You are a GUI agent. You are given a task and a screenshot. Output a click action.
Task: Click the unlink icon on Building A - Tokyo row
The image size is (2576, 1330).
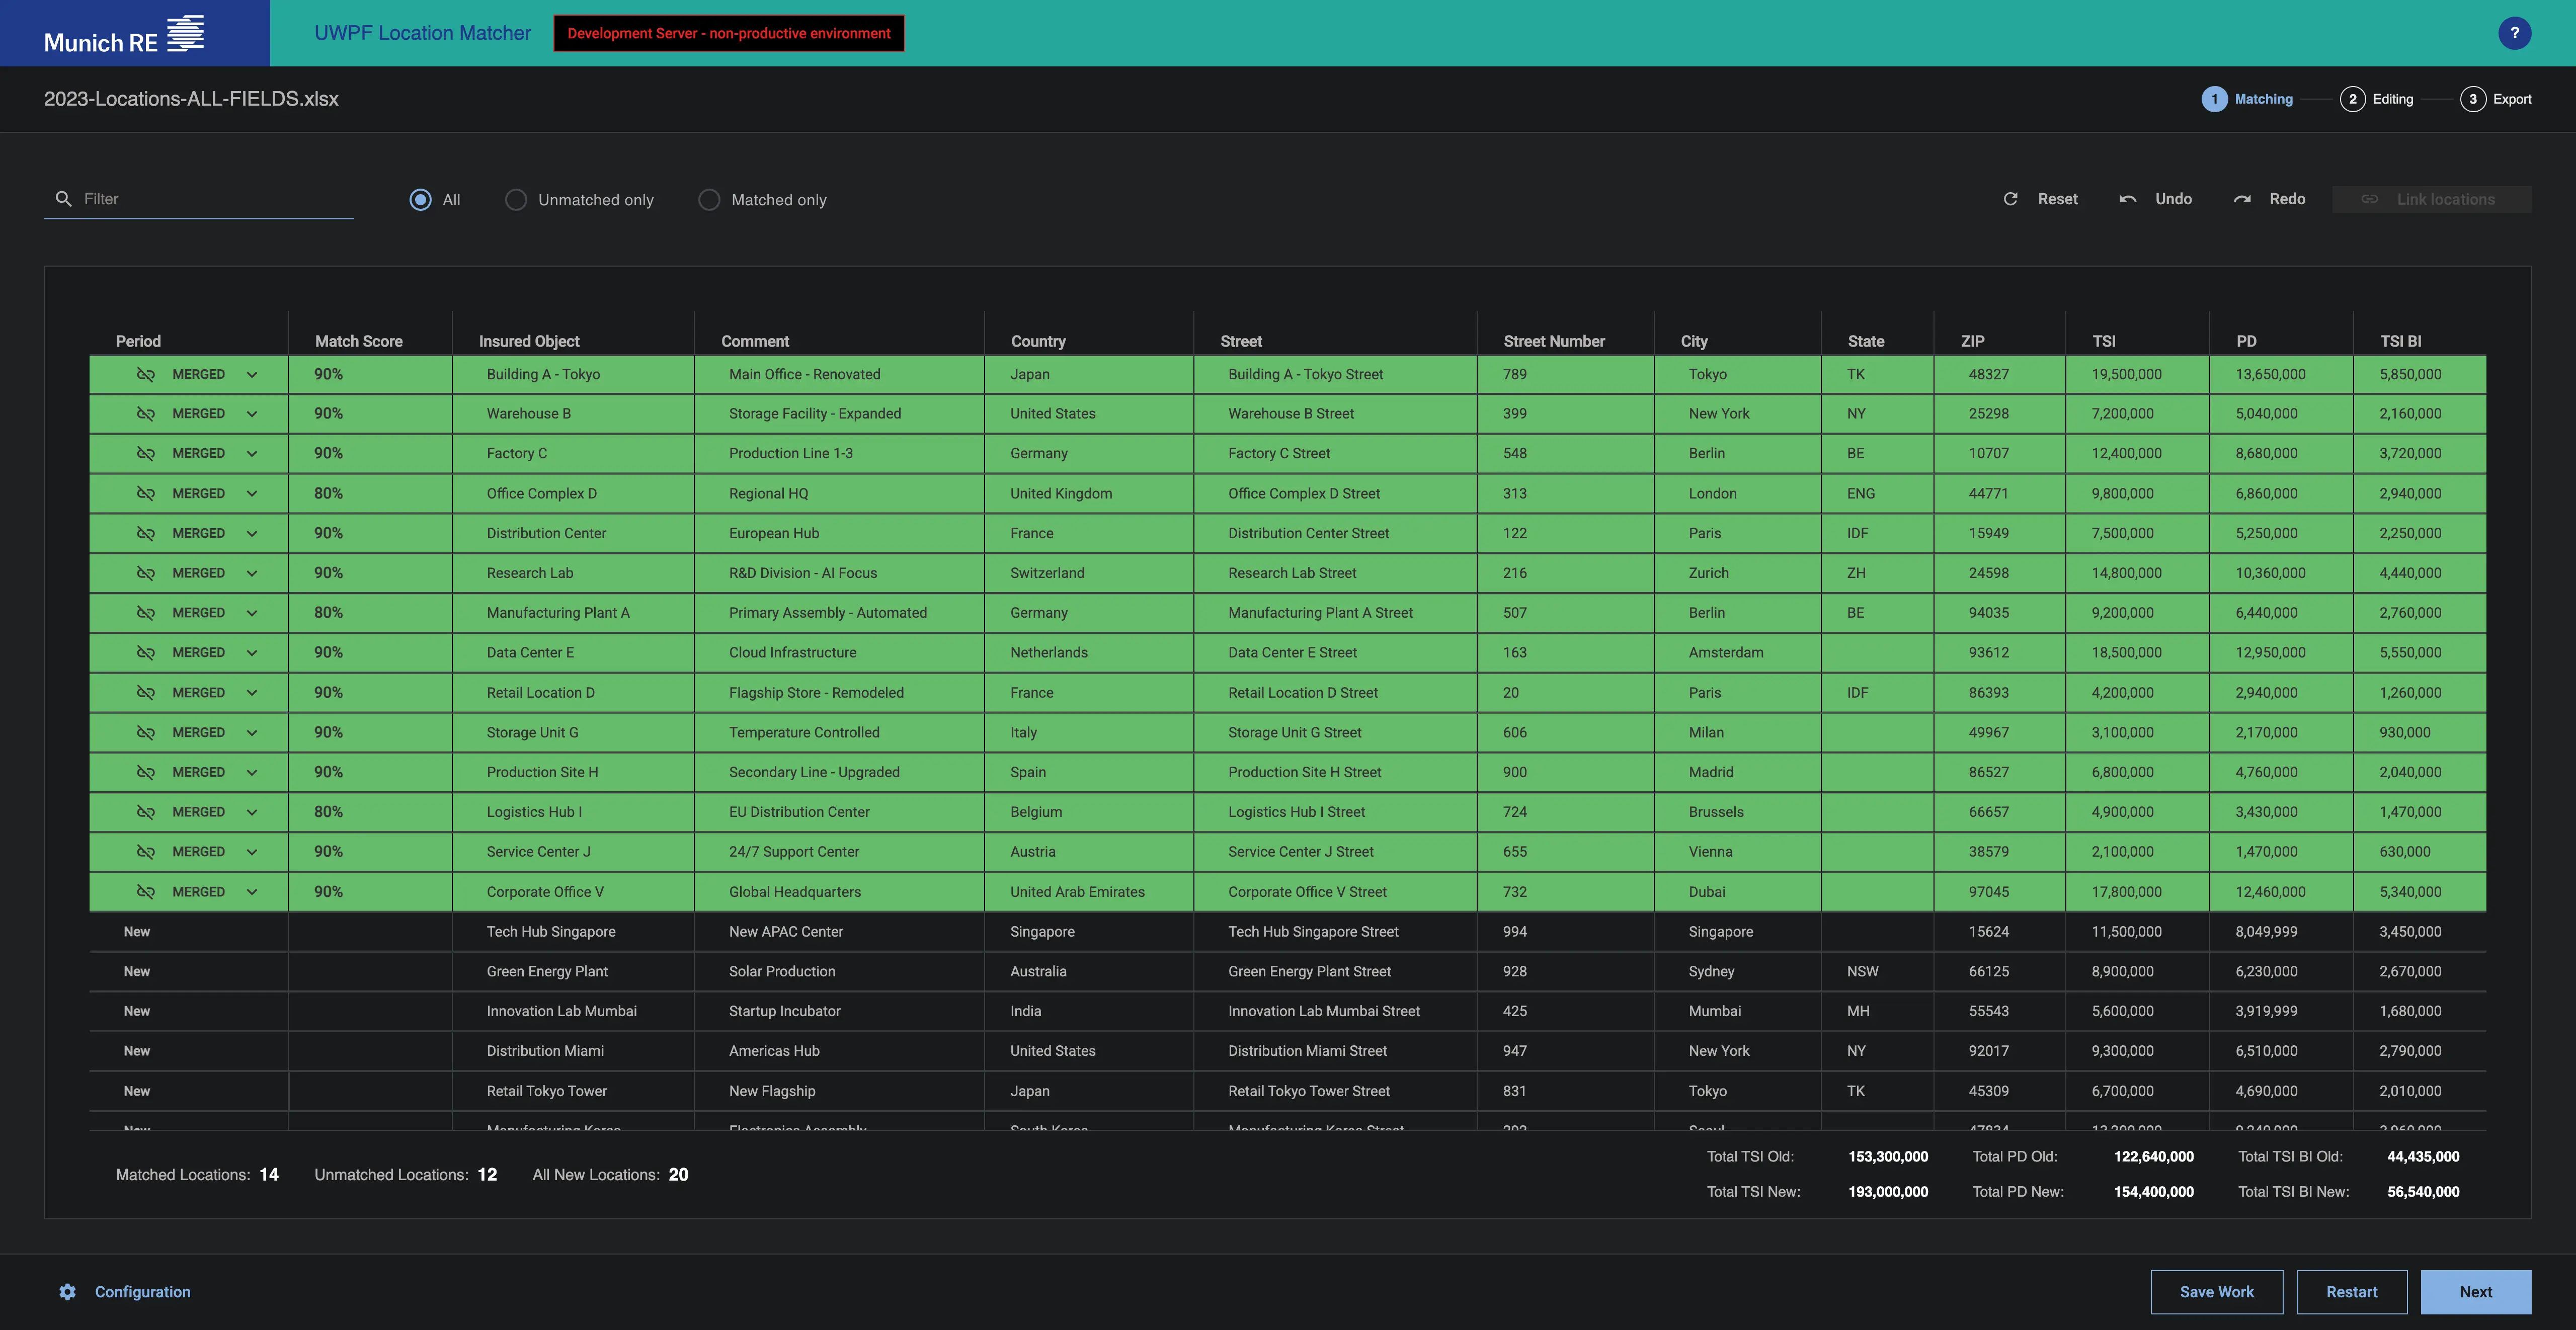[x=146, y=374]
